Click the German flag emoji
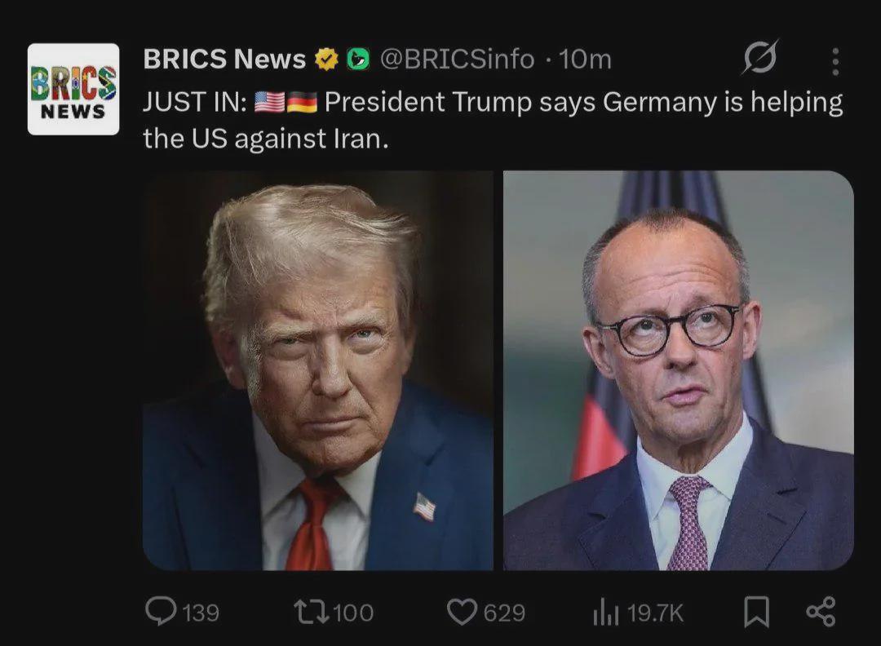Image resolution: width=881 pixels, height=646 pixels. click(302, 103)
